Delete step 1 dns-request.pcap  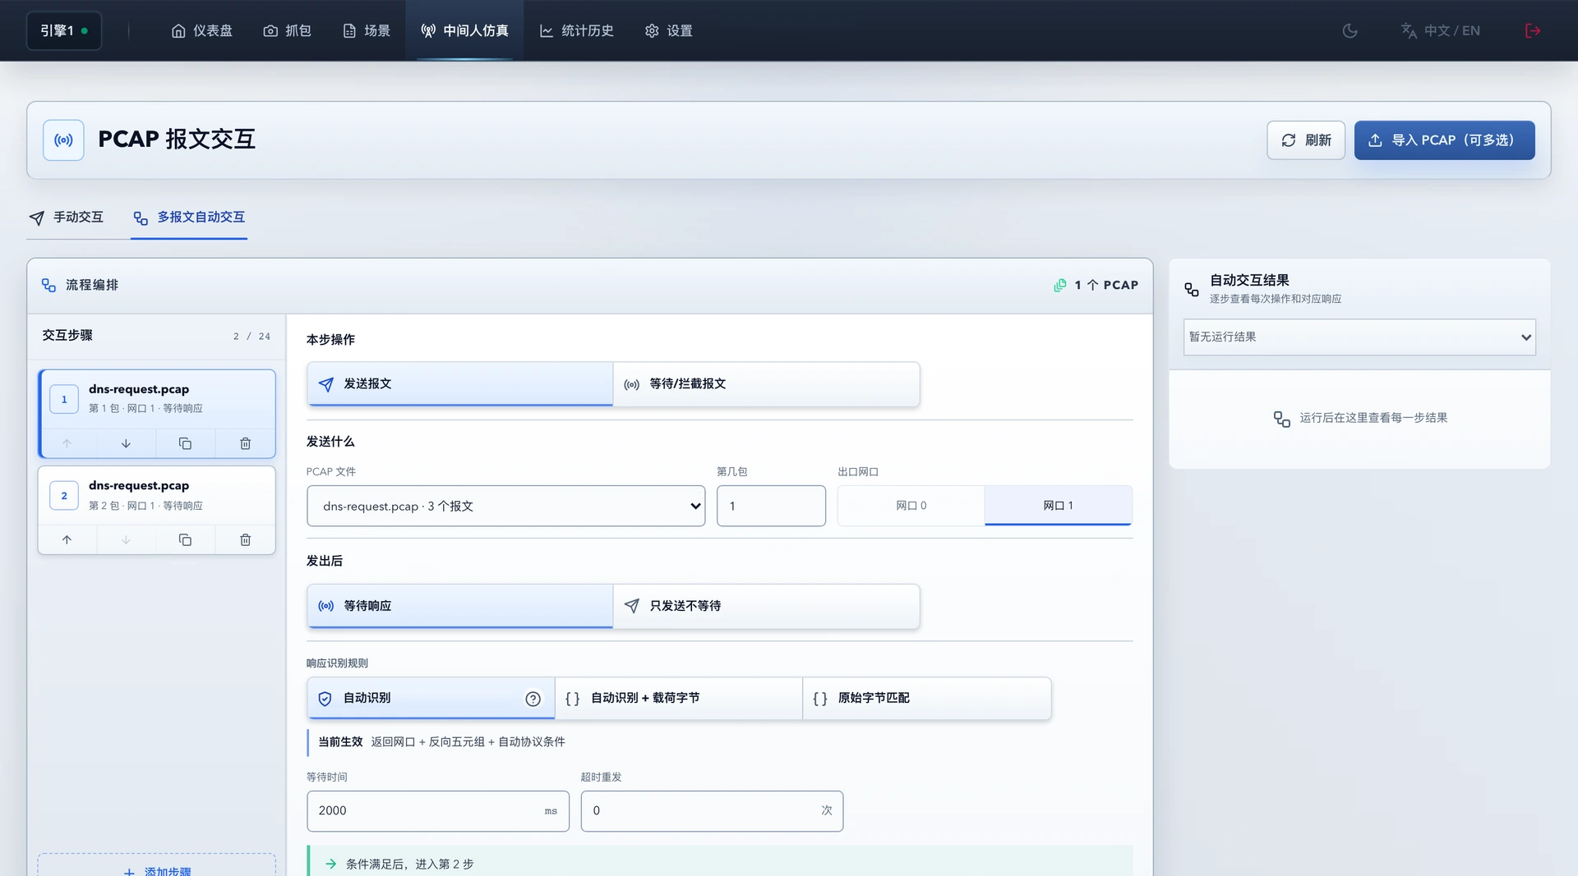point(245,443)
